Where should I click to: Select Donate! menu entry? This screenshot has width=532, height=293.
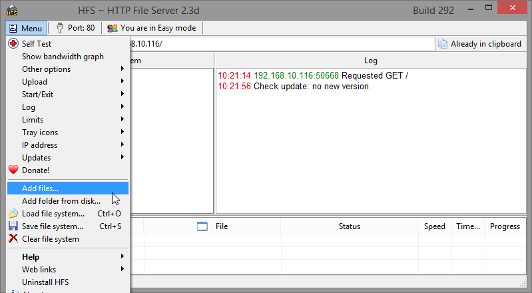tap(68, 170)
